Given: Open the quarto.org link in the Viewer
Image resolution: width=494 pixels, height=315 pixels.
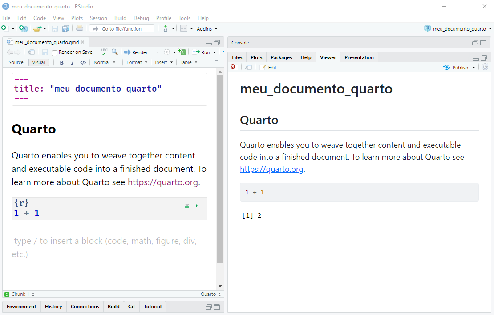Looking at the screenshot, I should click(271, 169).
